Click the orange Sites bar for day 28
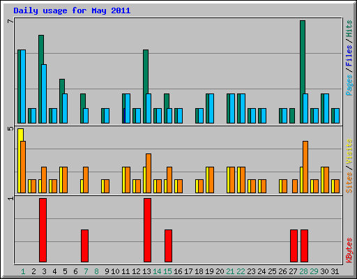 pos(305,167)
